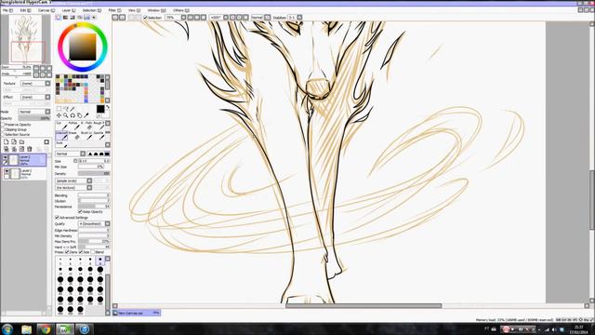
Task: Choose the Sparkle brush tool
Action: point(99,136)
